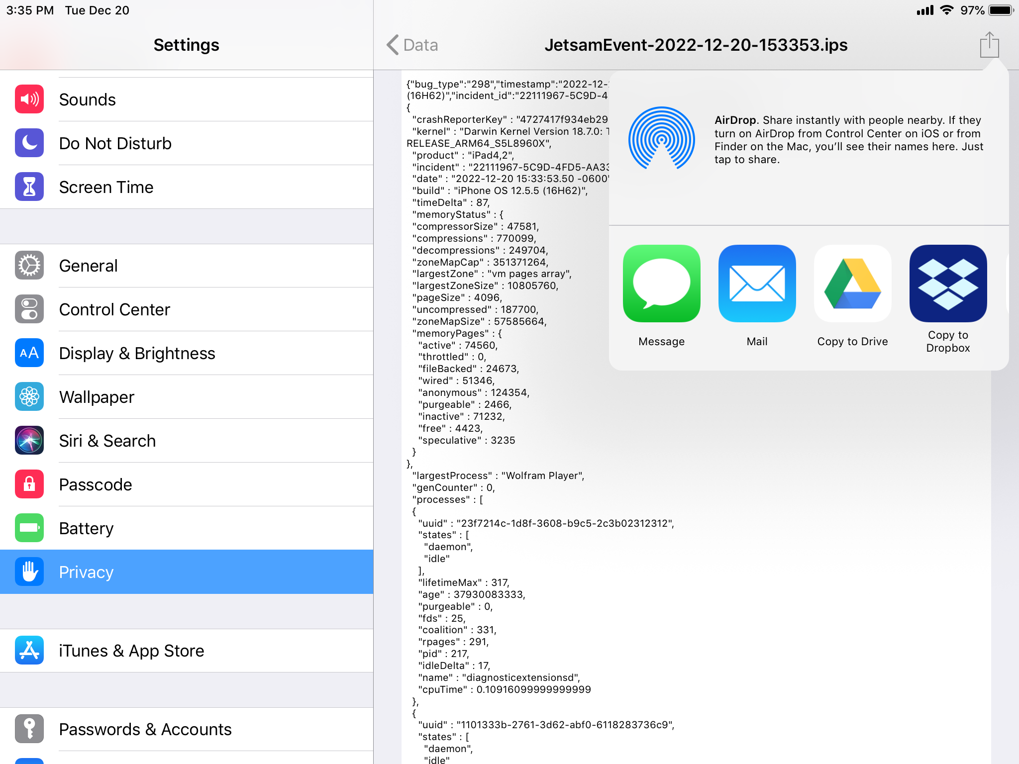
Task: Open iTunes & App Store settings
Action: click(187, 651)
